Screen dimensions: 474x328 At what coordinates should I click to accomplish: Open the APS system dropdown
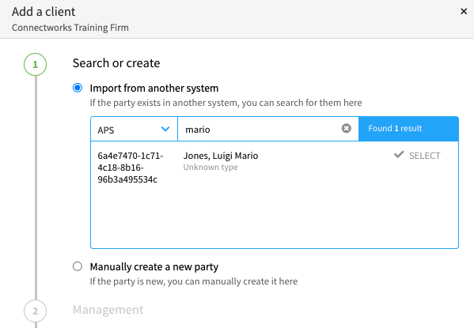134,129
